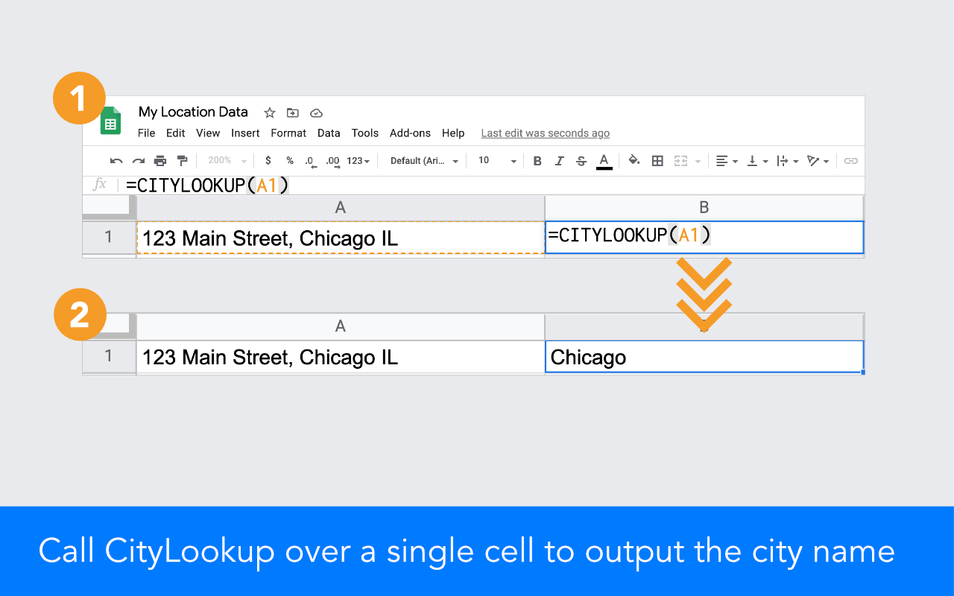
Task: Click the Insert link icon
Action: 850,160
